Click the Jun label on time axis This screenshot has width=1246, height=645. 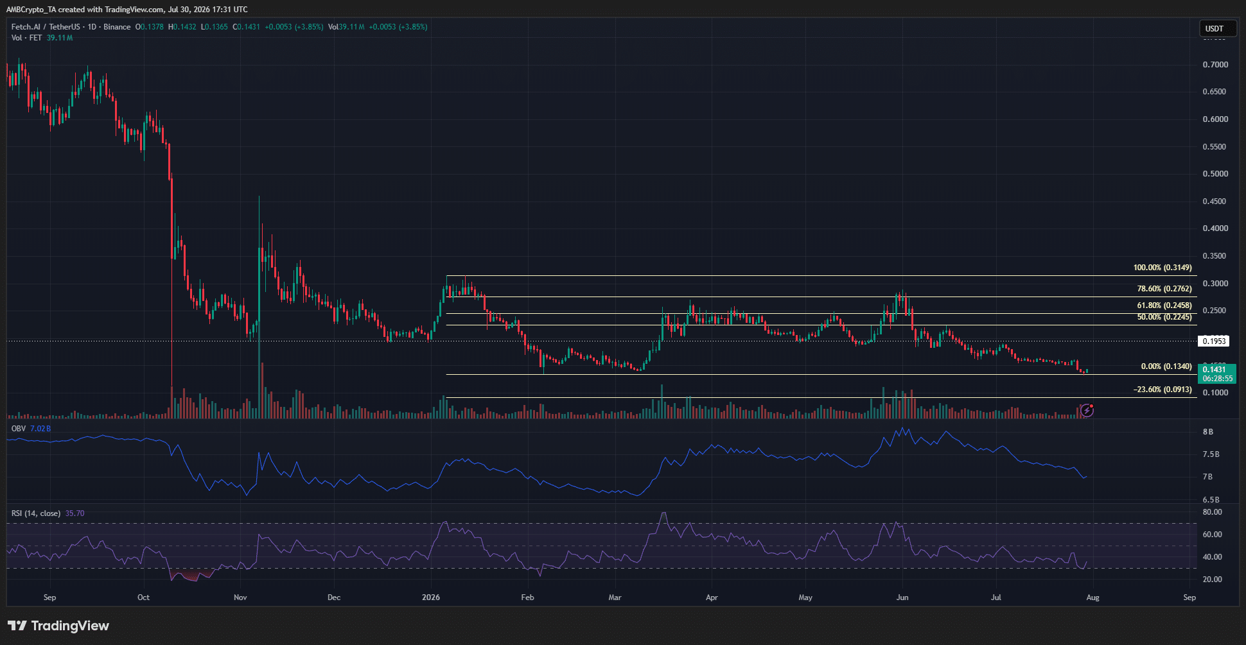[x=902, y=598]
